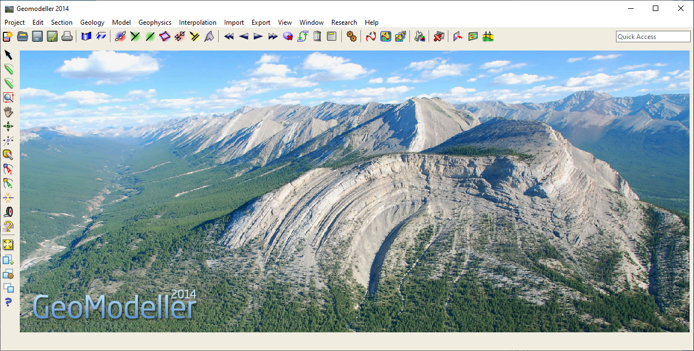Activate the zoom-to-rectangle magnifier tool

point(9,98)
